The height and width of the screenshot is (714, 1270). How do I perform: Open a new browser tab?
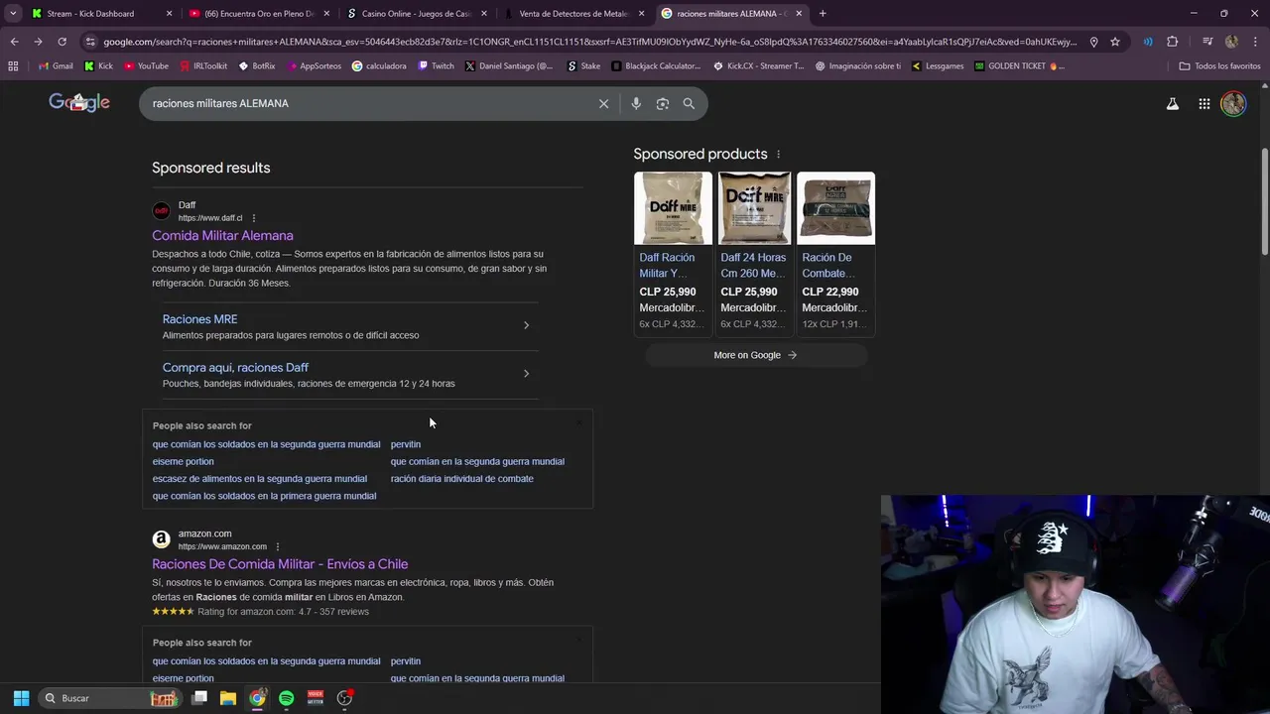(823, 14)
